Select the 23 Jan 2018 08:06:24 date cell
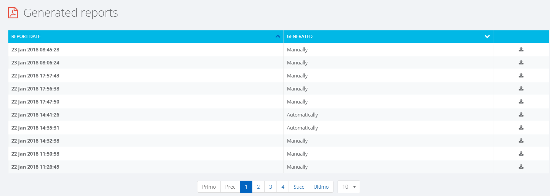The height and width of the screenshot is (196, 550). [x=146, y=62]
